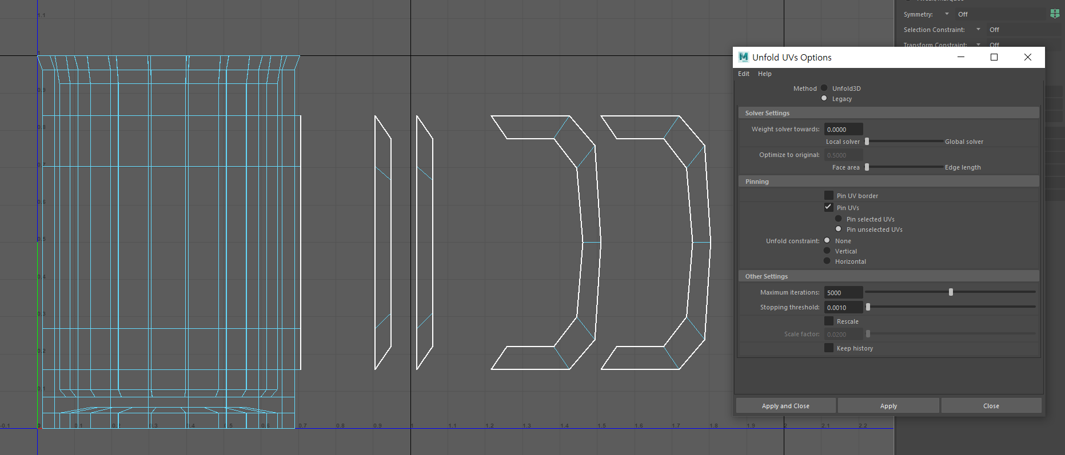Click the Apply and Close button
1065x455 pixels.
pyautogui.click(x=785, y=406)
